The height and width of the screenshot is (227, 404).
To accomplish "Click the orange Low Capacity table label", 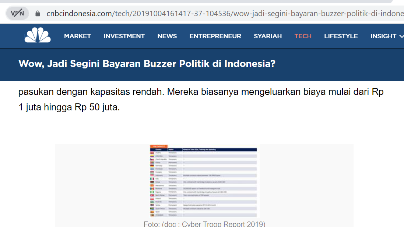I will (159, 146).
